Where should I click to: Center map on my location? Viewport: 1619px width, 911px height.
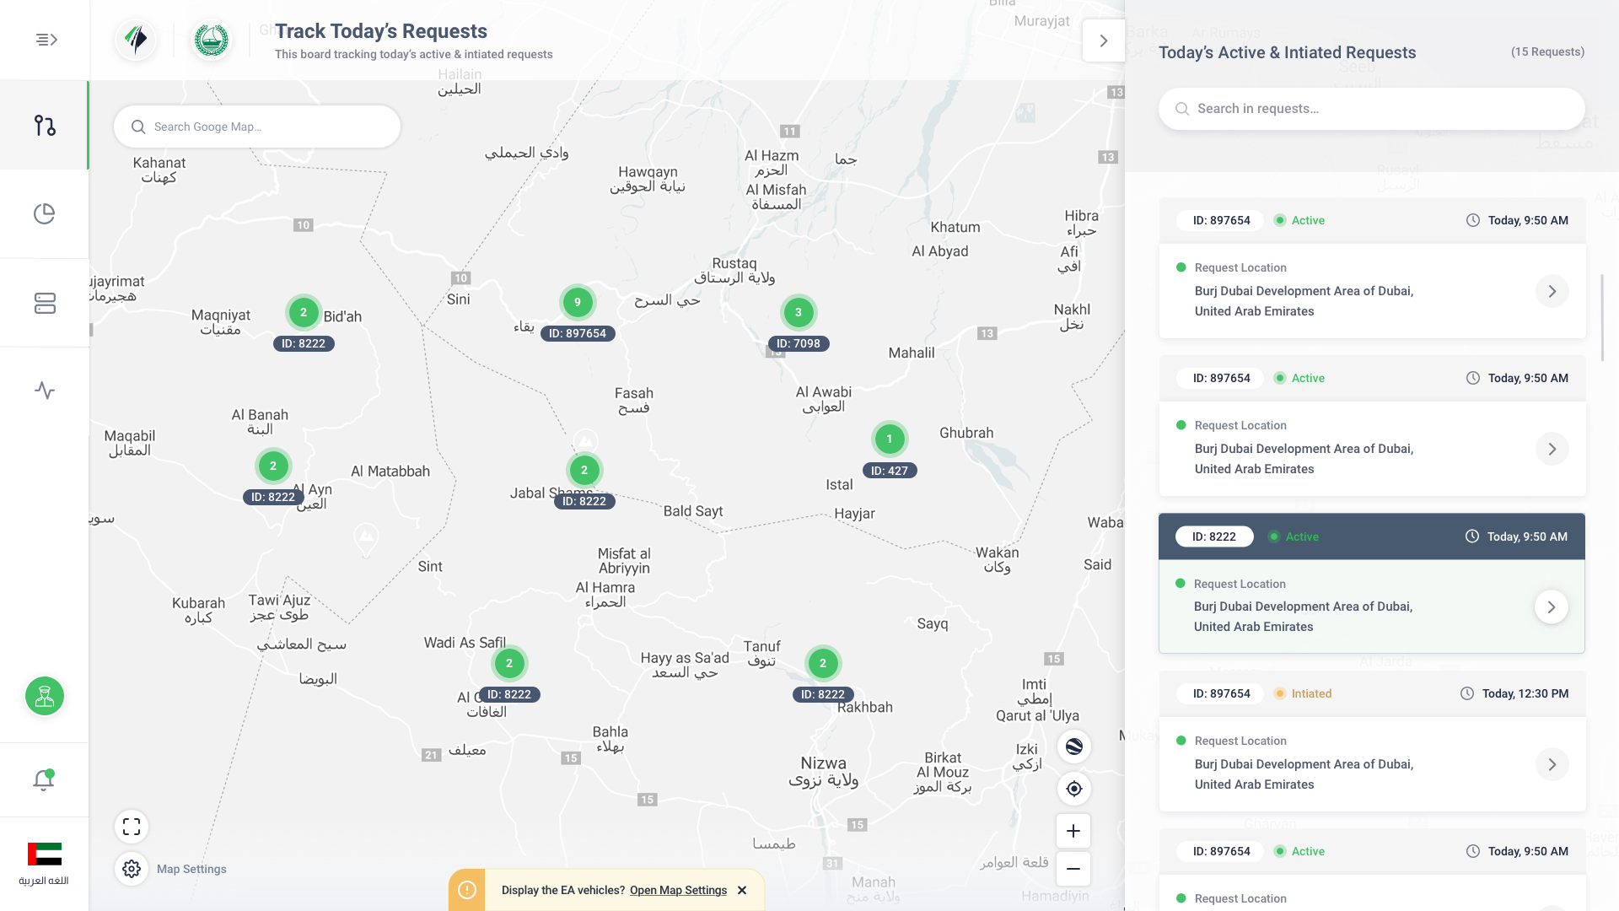[x=1074, y=789]
